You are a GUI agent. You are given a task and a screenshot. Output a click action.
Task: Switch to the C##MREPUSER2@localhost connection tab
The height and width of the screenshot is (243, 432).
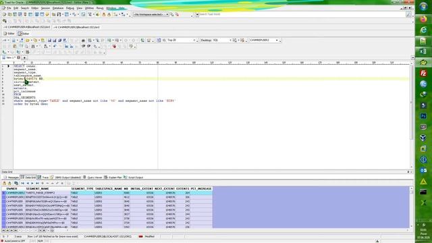76,27
